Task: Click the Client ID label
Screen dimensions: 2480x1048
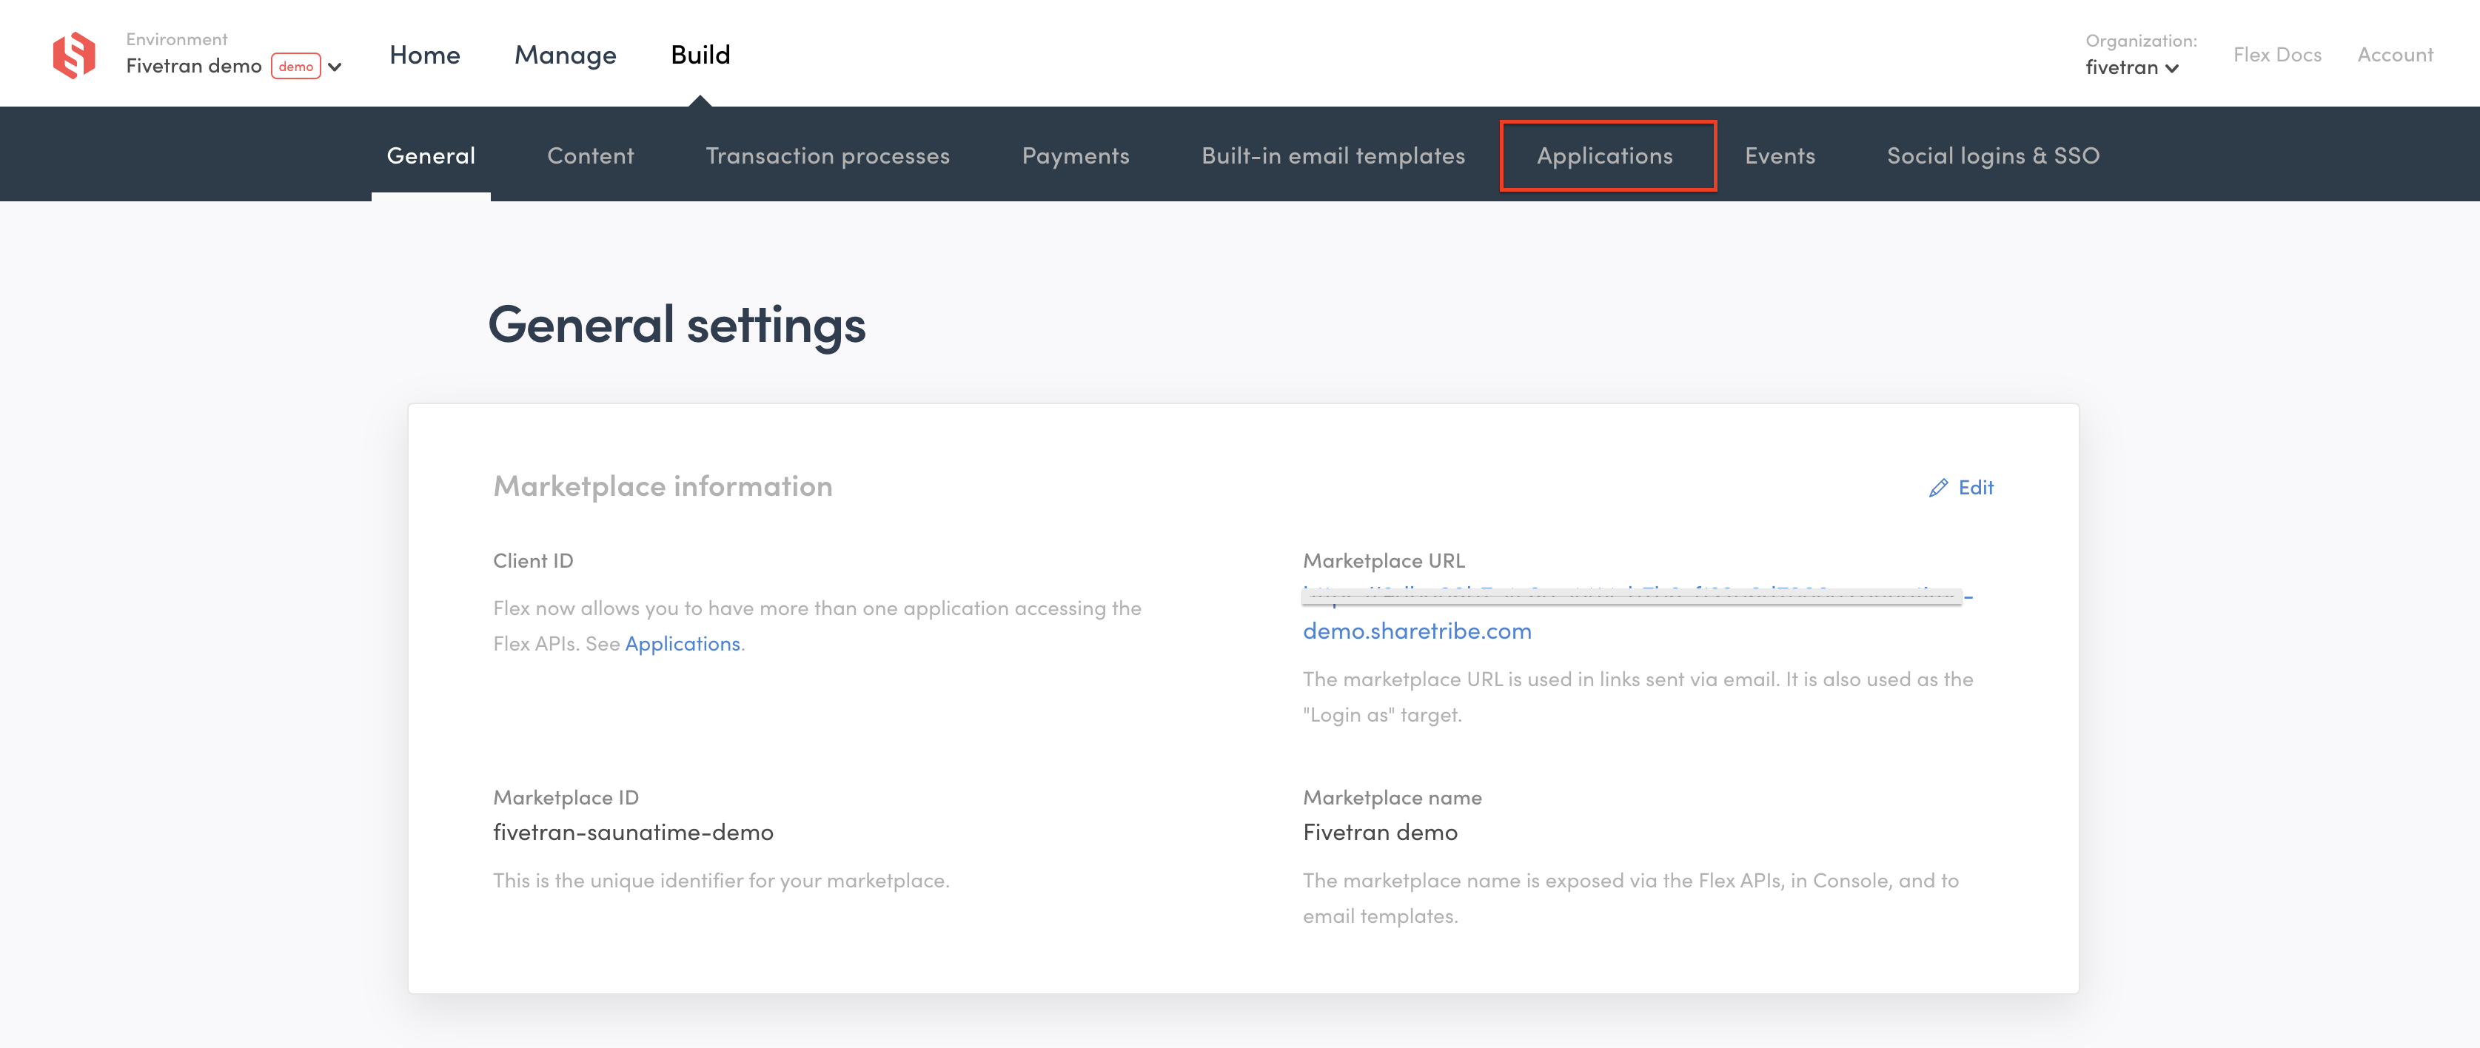Action: pos(532,561)
